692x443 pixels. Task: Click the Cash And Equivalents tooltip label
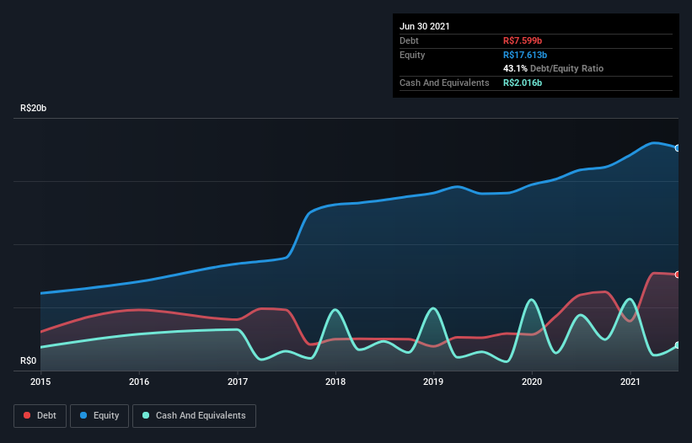(444, 83)
